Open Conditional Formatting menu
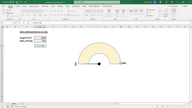The width and height of the screenshot is (192, 108). point(109,13)
